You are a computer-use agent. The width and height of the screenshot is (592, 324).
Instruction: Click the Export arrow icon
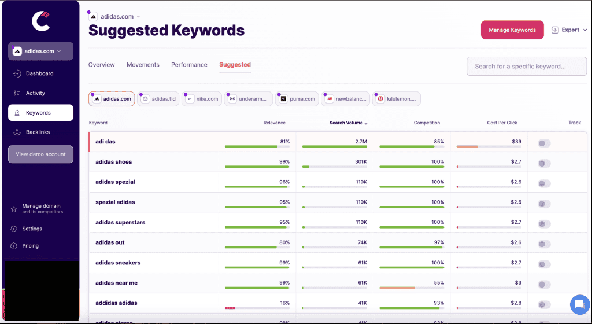pos(555,30)
